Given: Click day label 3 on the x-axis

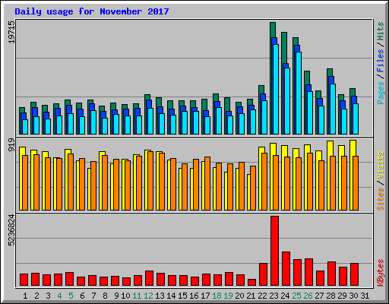Looking at the screenshot, I should (48, 296).
